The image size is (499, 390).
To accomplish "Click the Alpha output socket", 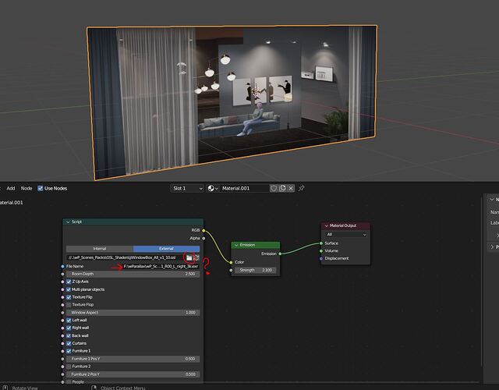I will (203, 238).
